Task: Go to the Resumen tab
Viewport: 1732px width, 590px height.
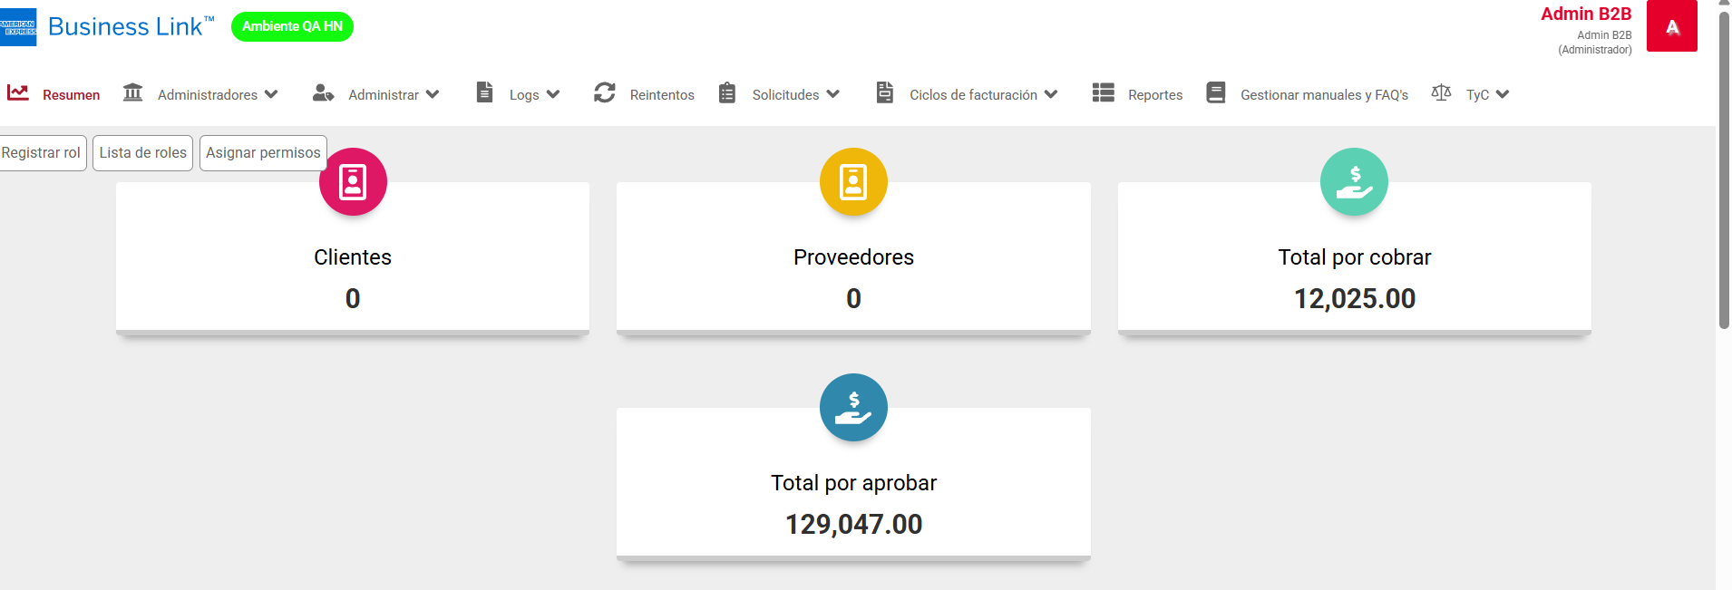Action: tap(70, 94)
